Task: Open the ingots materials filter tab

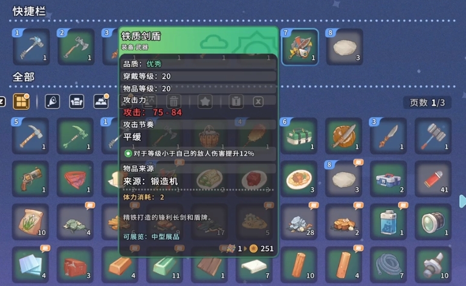Action: click(101, 102)
